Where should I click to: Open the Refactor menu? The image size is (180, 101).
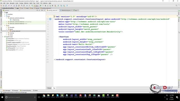pos(26,3)
